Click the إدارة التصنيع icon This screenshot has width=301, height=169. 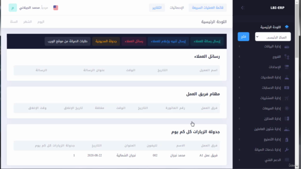286,139
